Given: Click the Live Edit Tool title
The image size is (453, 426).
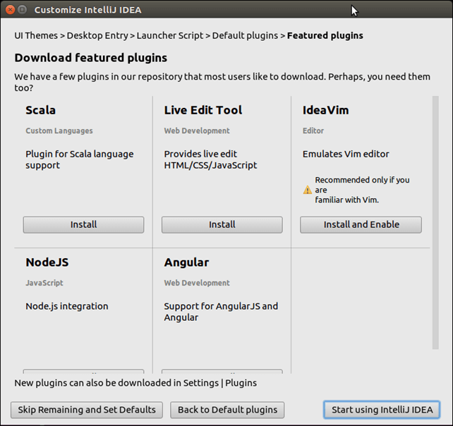Looking at the screenshot, I should (x=203, y=110).
